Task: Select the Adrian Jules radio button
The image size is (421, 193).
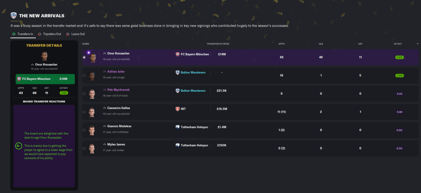Action: click(84, 76)
